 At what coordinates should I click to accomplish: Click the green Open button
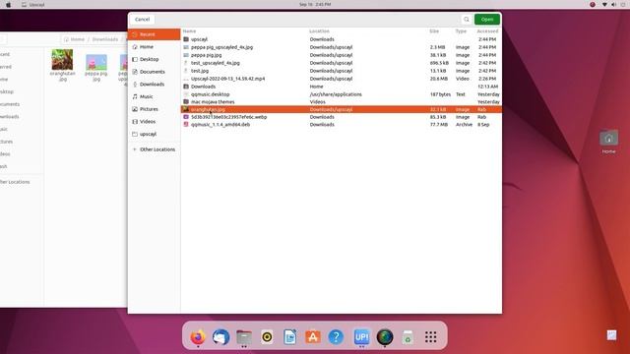click(487, 20)
